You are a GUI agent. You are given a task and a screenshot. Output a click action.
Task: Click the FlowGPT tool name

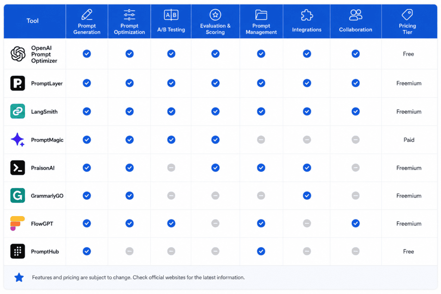[42, 224]
